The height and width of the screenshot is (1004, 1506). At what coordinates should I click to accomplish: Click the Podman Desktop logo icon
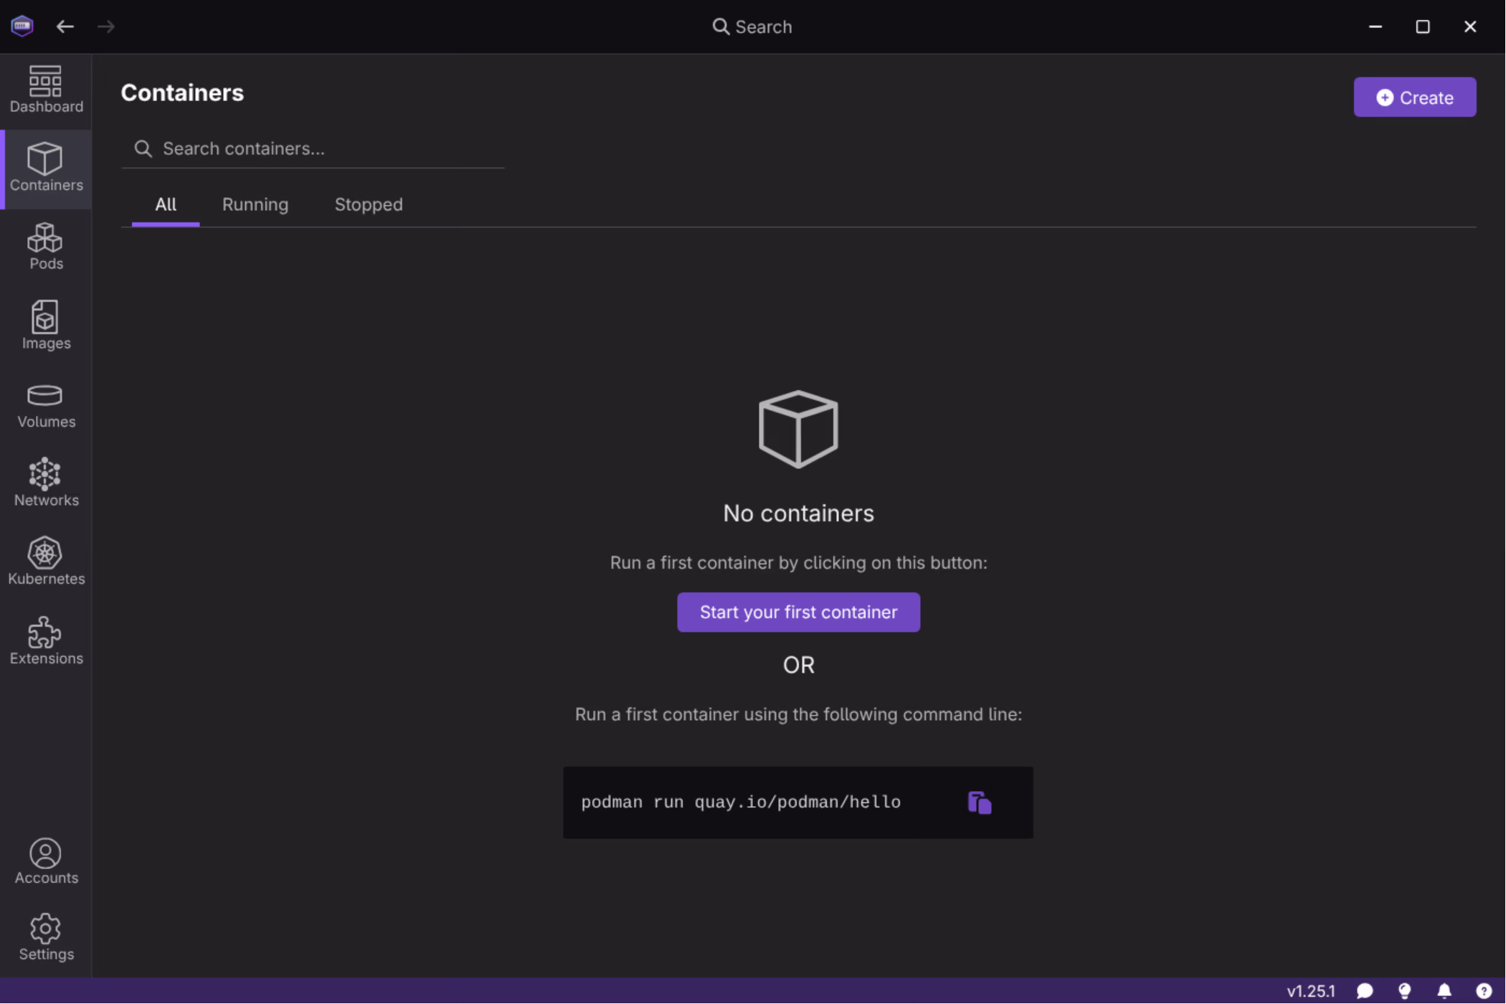[22, 27]
